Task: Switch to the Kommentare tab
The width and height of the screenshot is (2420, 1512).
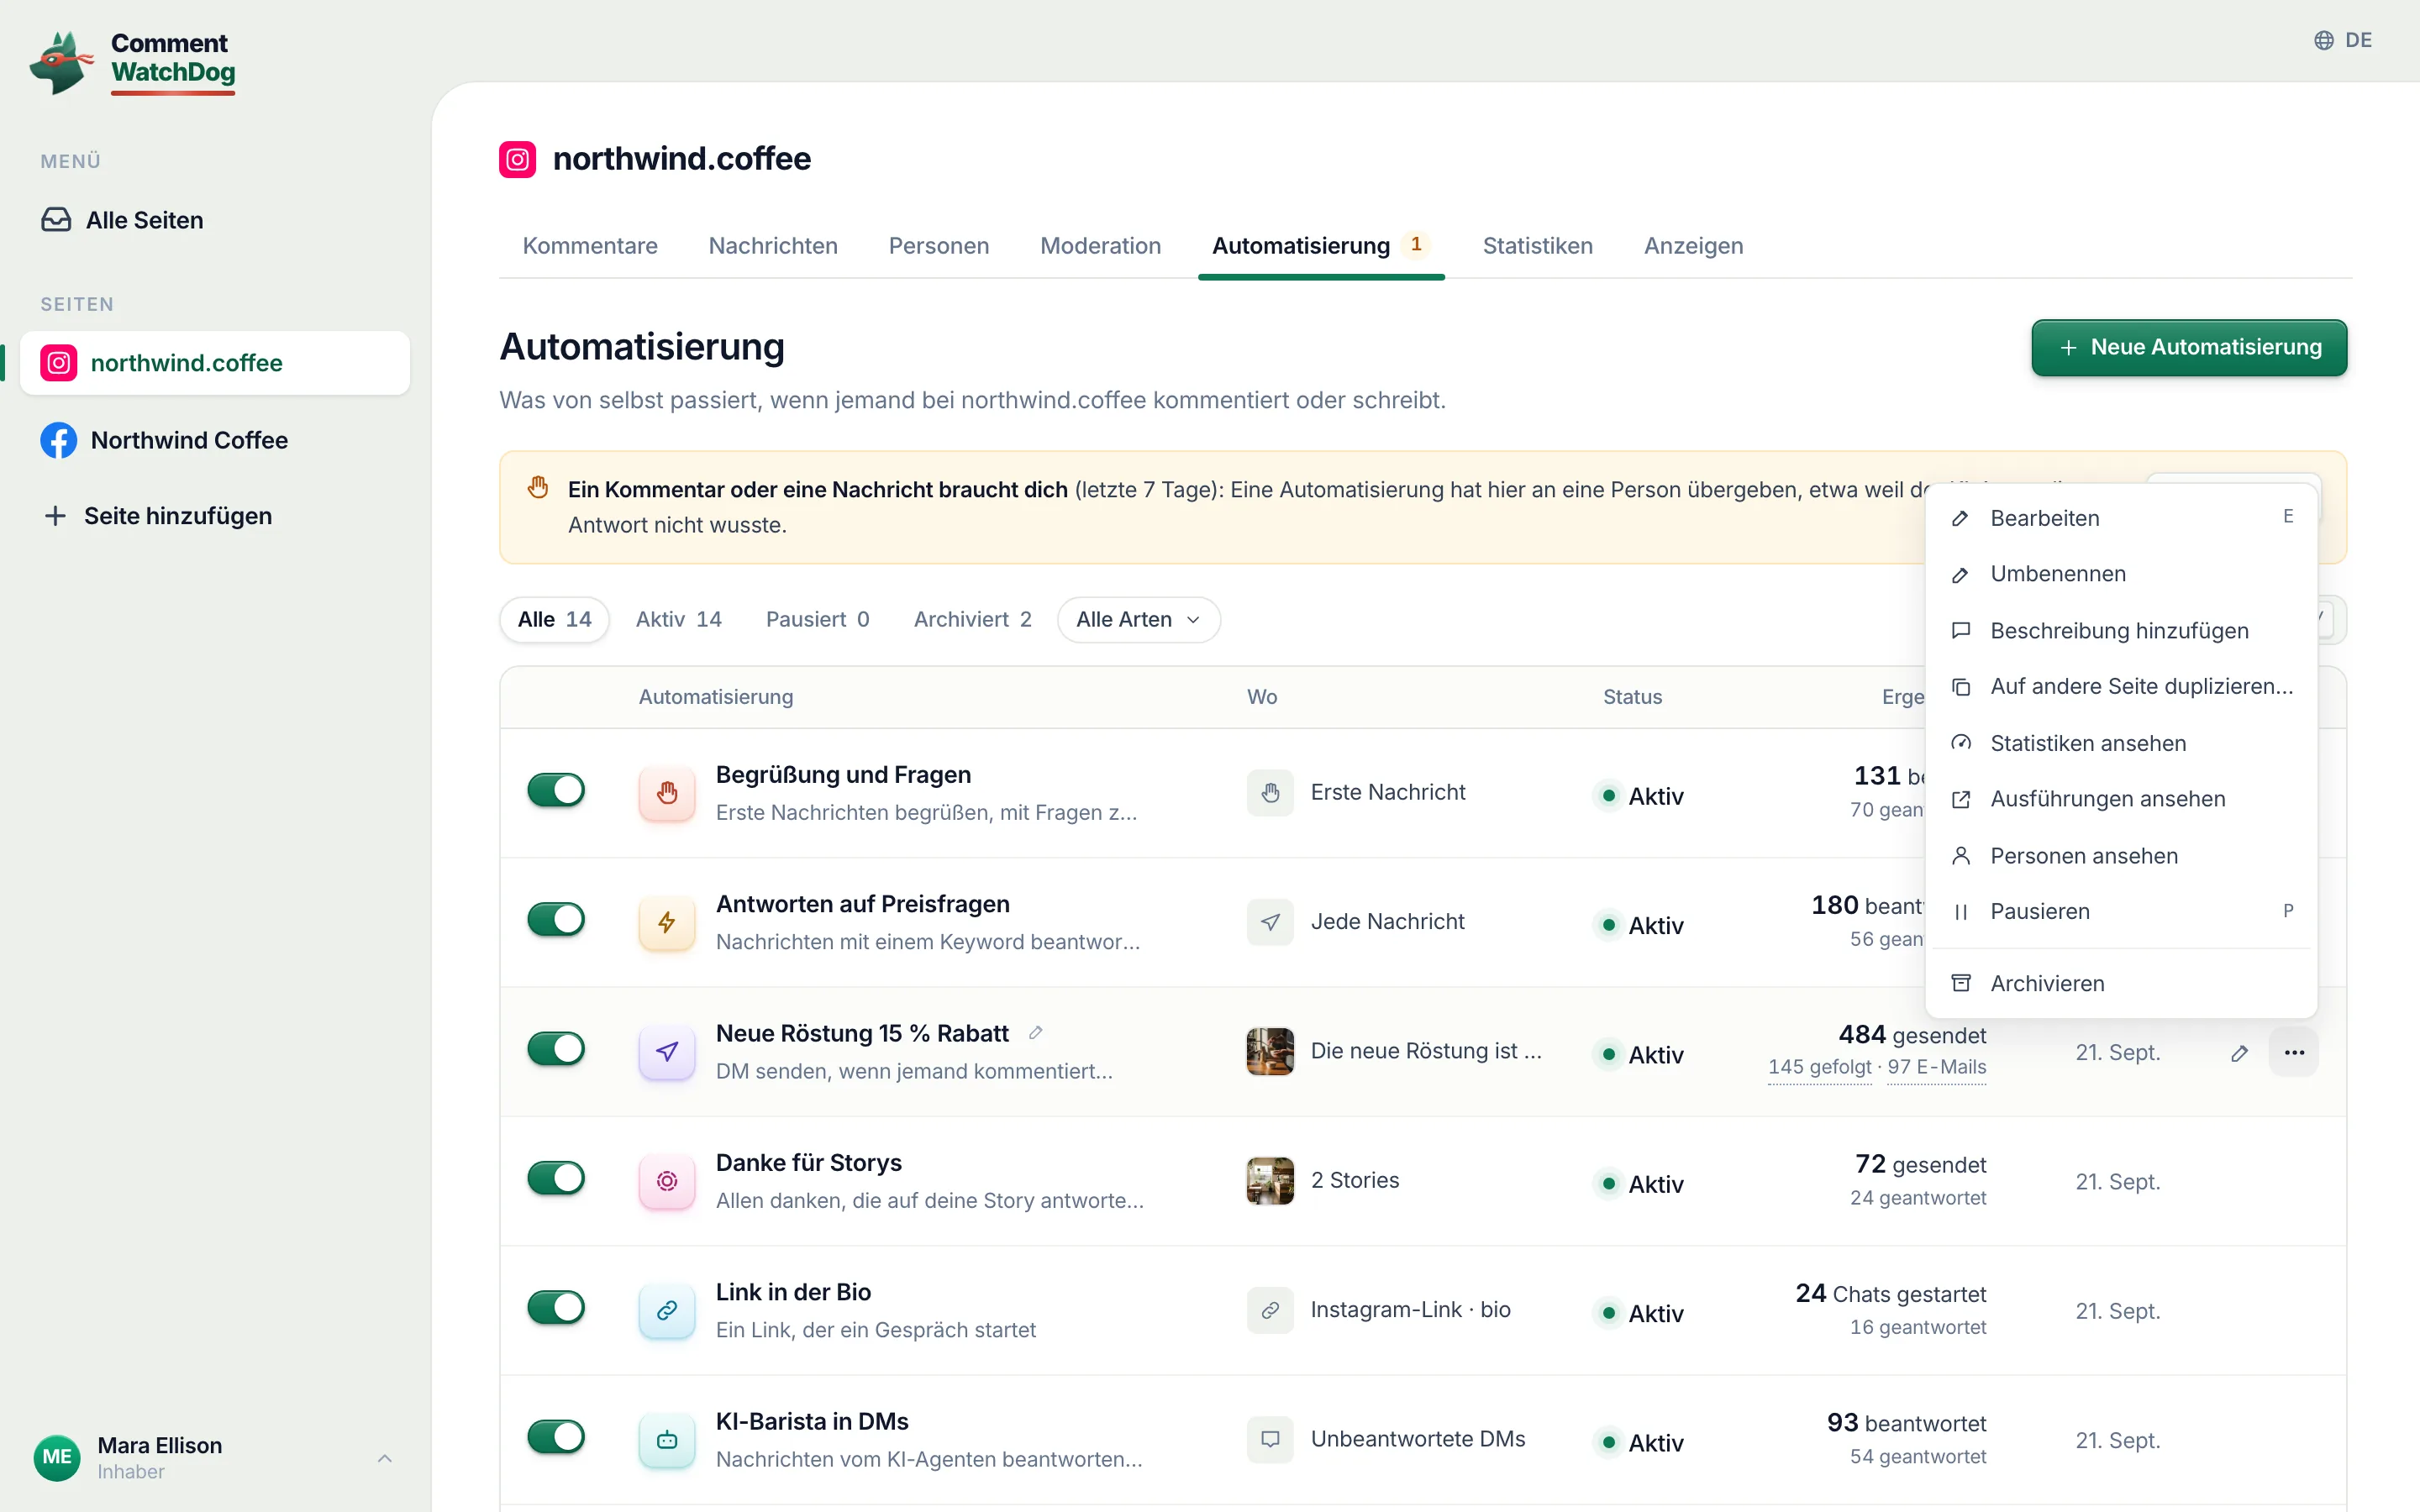Action: tap(590, 246)
